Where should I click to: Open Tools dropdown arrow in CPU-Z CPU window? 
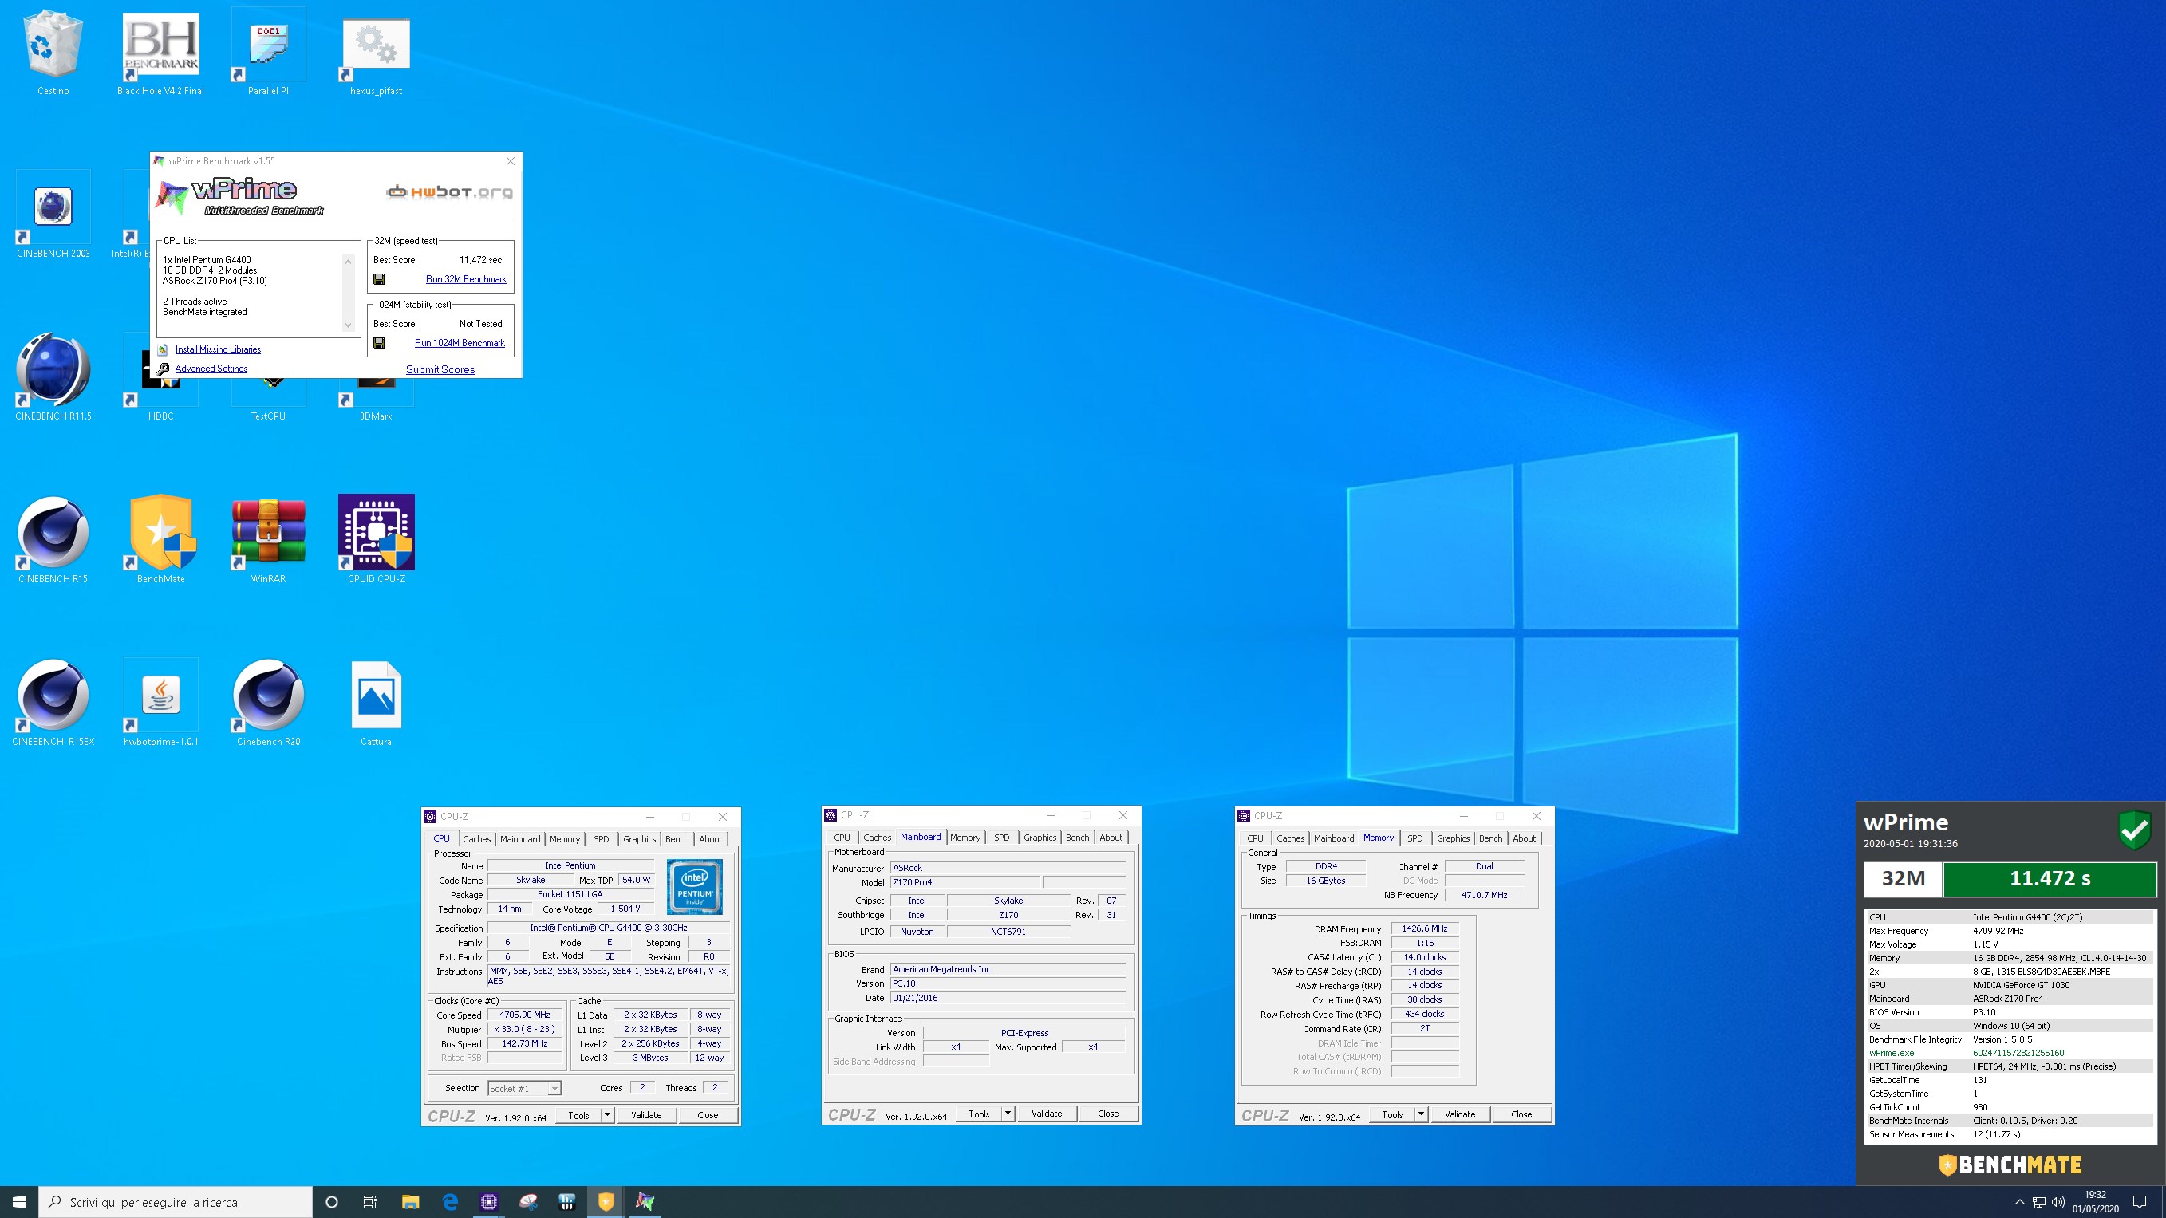coord(607,1115)
